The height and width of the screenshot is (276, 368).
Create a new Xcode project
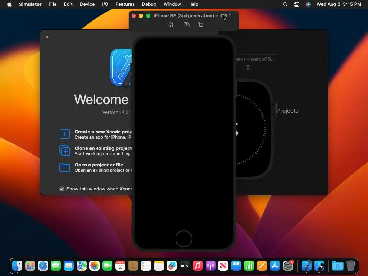point(96,134)
